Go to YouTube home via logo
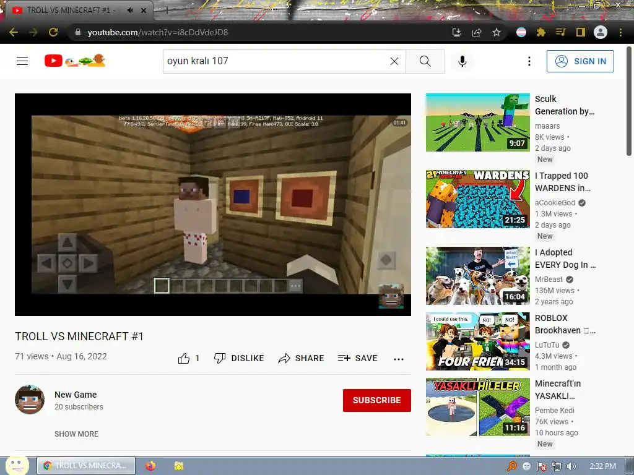634x475 pixels. 75,61
